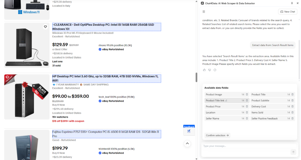
Task: Click '$15 off $399+ with coupon' text
Action: tap(68, 121)
